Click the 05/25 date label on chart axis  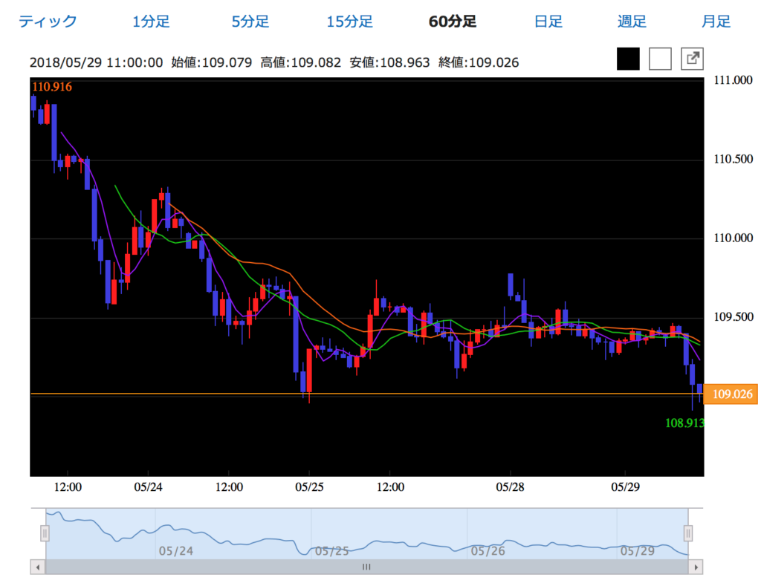pyautogui.click(x=309, y=487)
